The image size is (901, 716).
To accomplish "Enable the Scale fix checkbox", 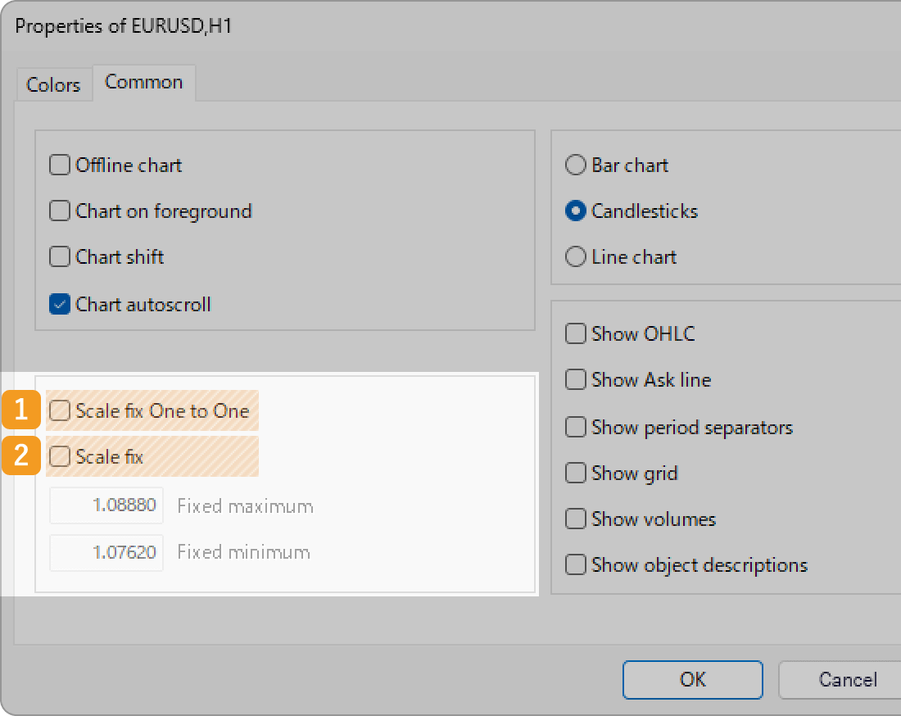I will (60, 457).
